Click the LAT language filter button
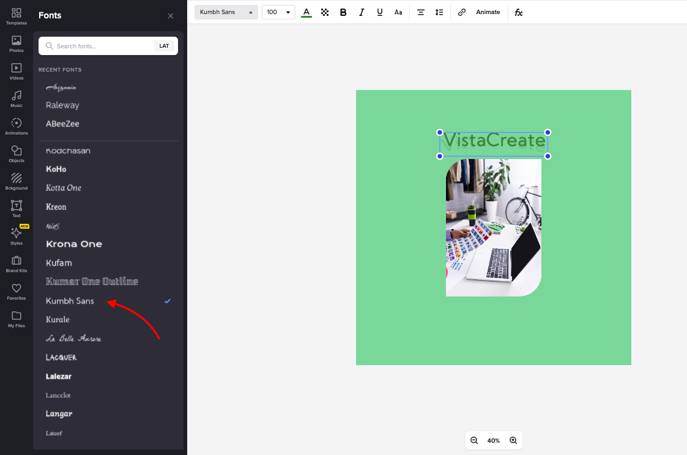 coord(164,46)
